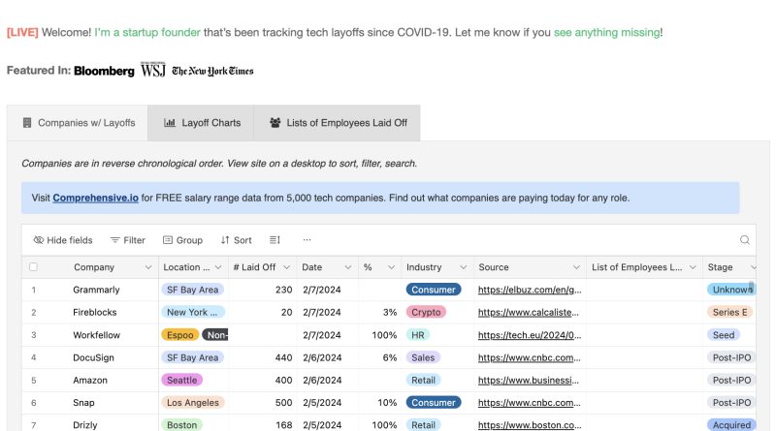Open the Companies w/ Layoffs tab
The height and width of the screenshot is (431, 776).
[78, 123]
